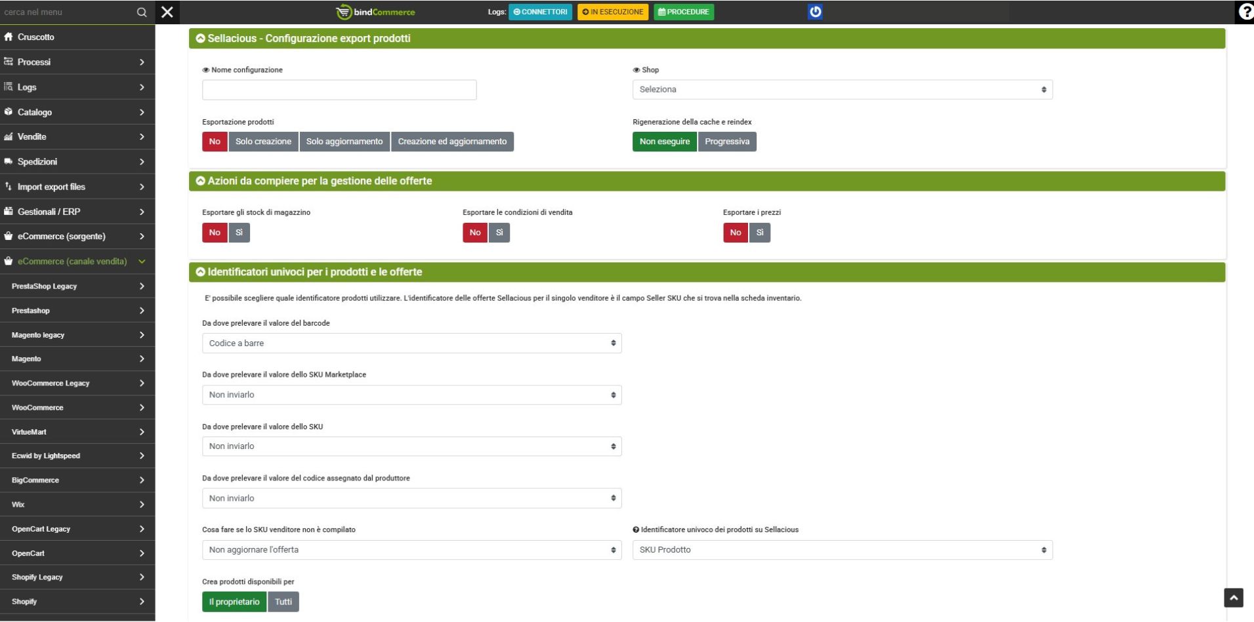Click the bindCommerce logo

coord(375,12)
